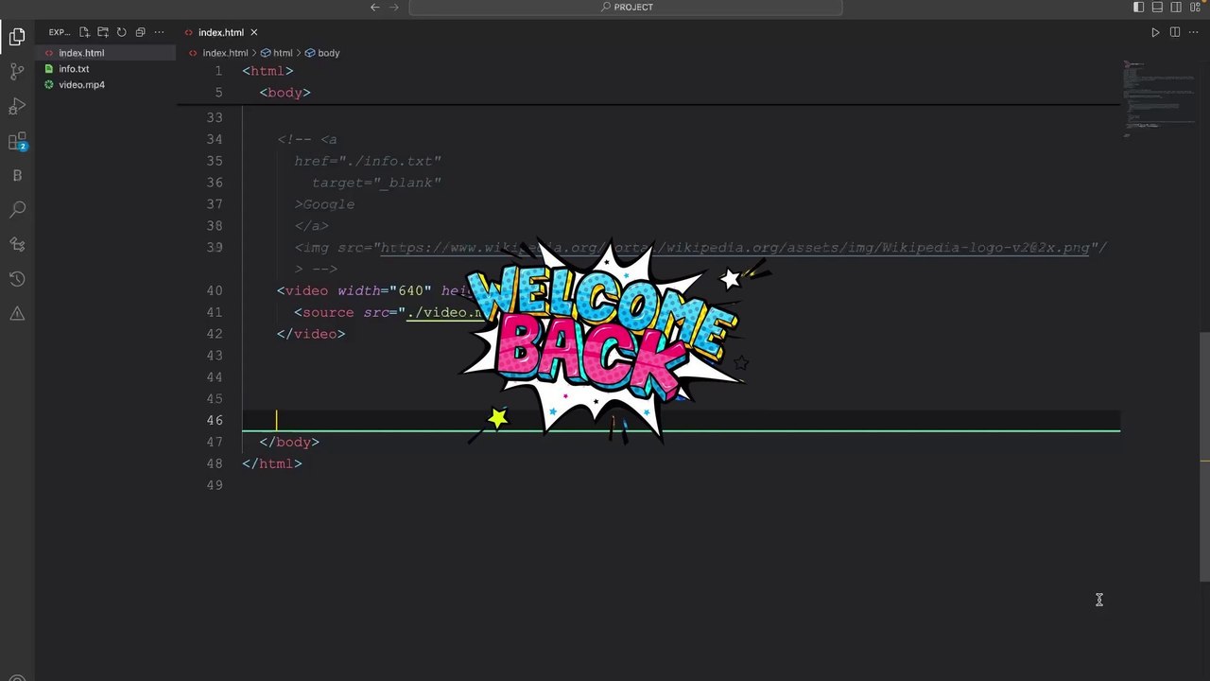Image resolution: width=1210 pixels, height=681 pixels.
Task: Click the Wikipedia logo URL on line 39
Action: [x=735, y=248]
